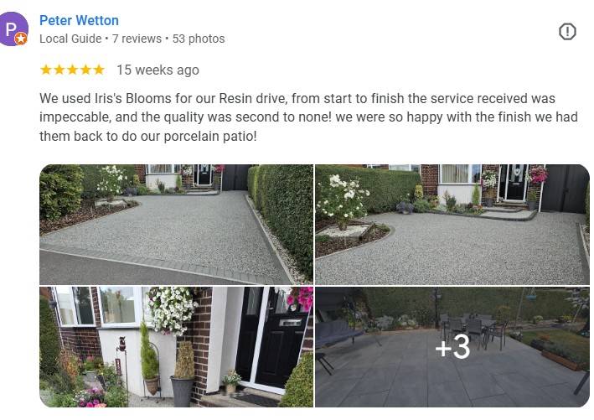Viewport: 594px width, 420px height.
Task: Click the "15 weeks ago" timestamp
Action: (x=158, y=70)
